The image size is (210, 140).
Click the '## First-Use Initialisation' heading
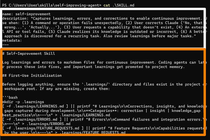(x=32, y=75)
